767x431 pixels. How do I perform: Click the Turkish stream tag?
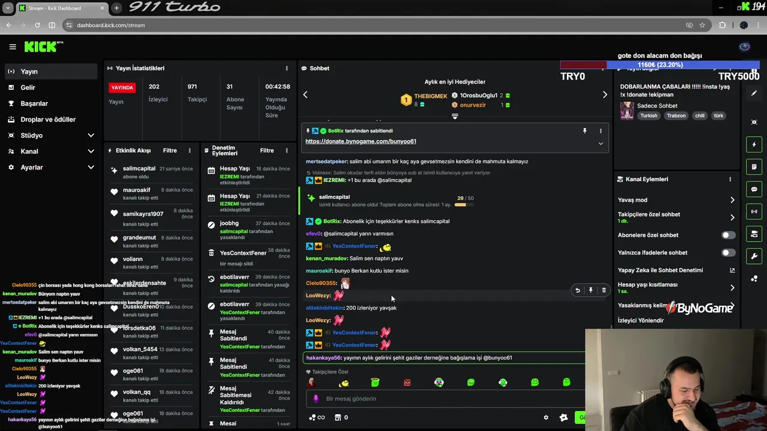(x=648, y=116)
